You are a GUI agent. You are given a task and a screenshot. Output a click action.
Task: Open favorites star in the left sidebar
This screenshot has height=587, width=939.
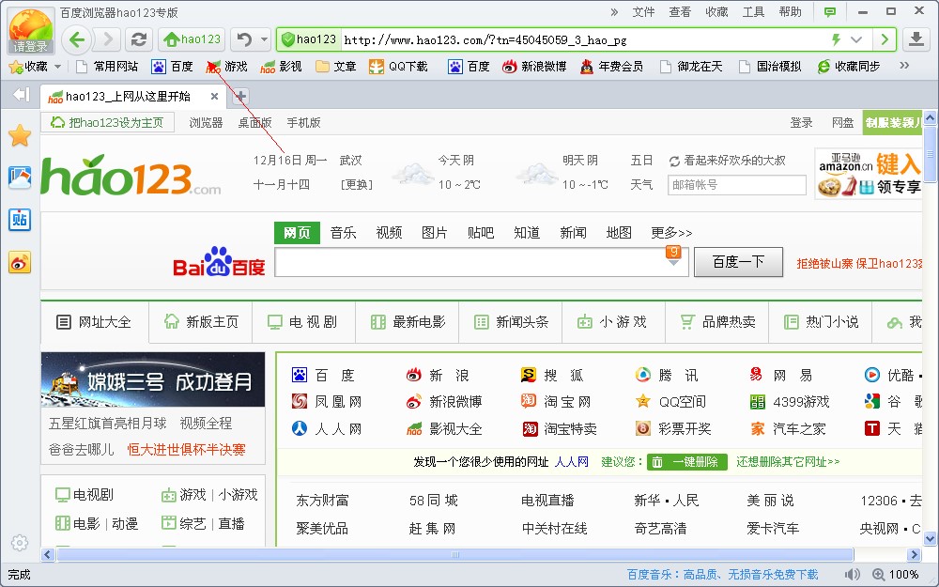(x=20, y=136)
